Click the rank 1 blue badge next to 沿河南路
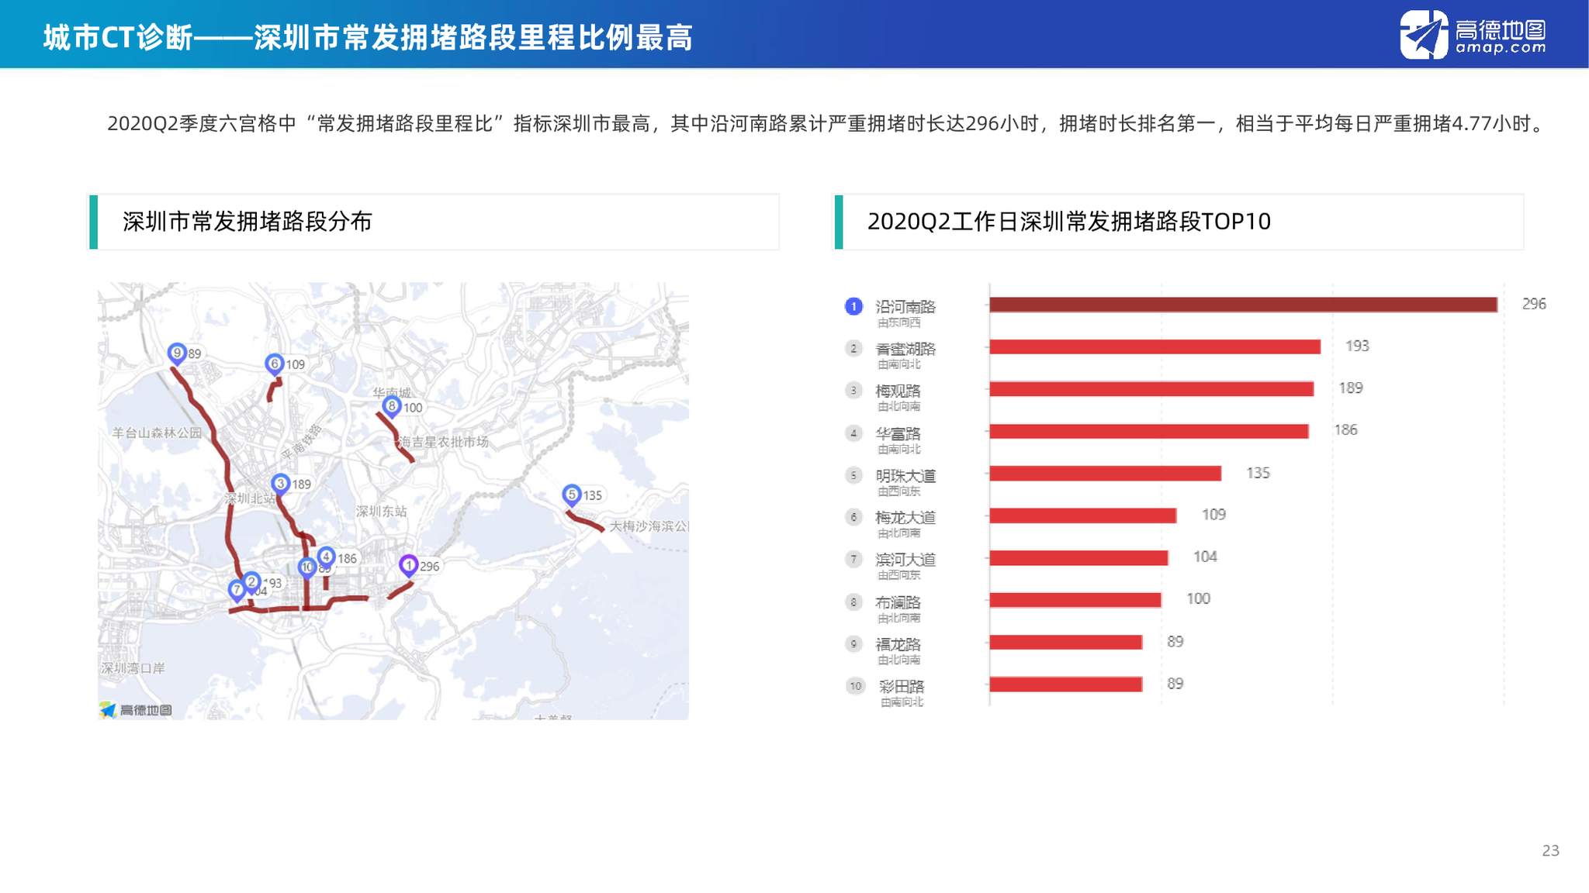 (x=853, y=307)
